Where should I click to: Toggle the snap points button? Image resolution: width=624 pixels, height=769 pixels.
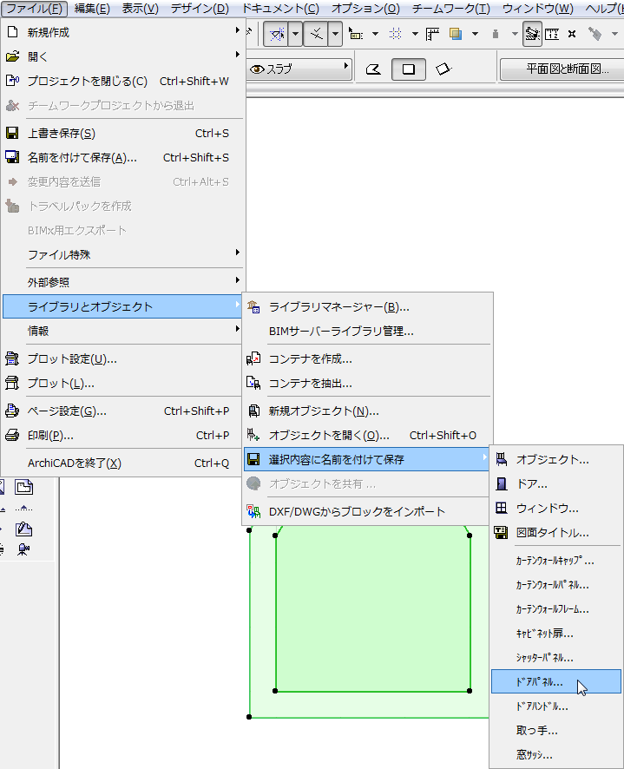click(x=317, y=34)
